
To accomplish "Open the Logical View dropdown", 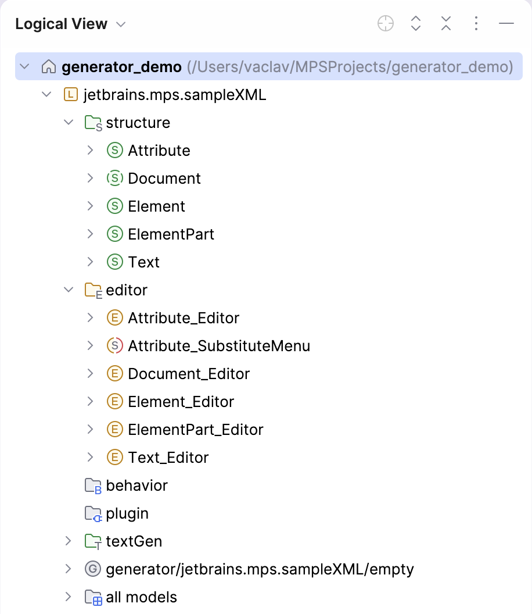I will [121, 24].
